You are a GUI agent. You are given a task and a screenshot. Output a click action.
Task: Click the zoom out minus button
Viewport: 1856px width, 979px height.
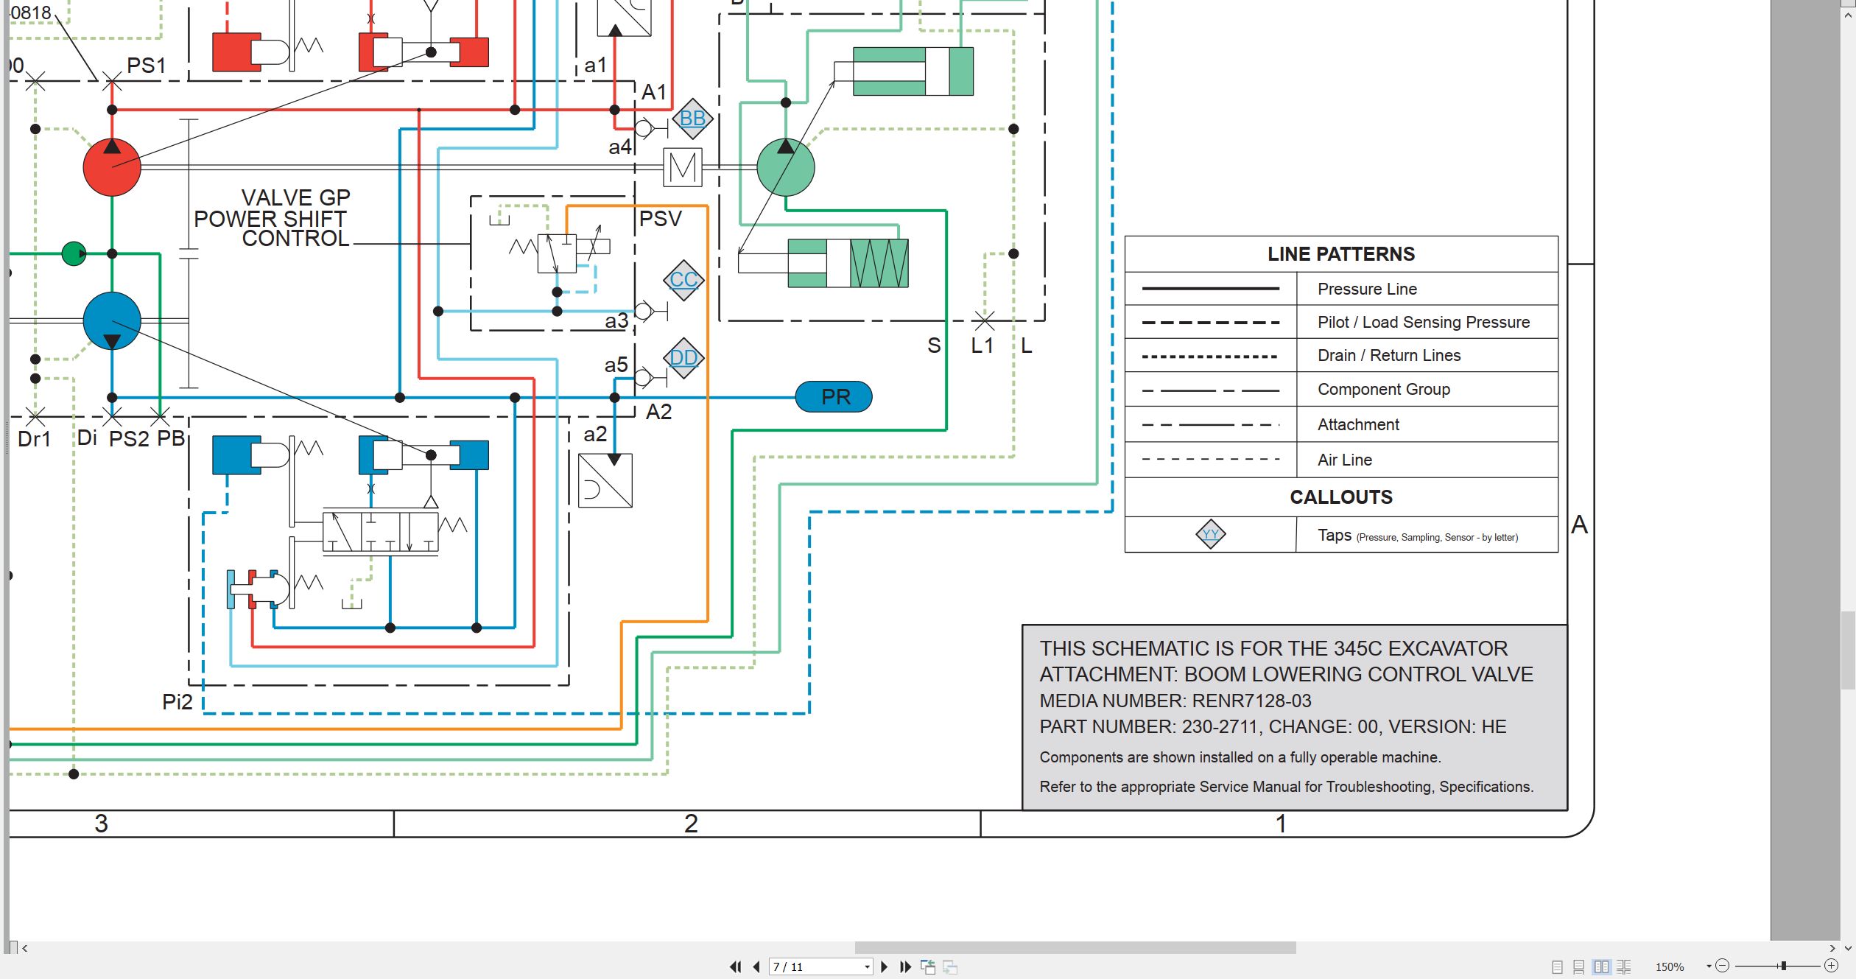click(1722, 966)
